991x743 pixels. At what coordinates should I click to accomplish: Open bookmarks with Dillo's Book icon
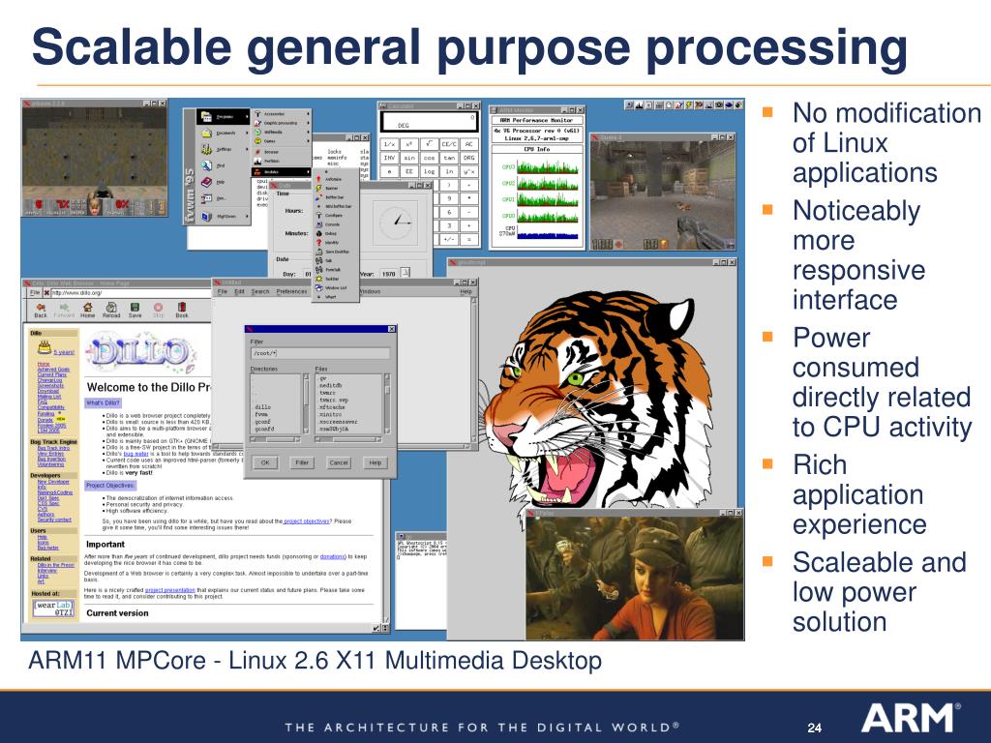[x=181, y=310]
